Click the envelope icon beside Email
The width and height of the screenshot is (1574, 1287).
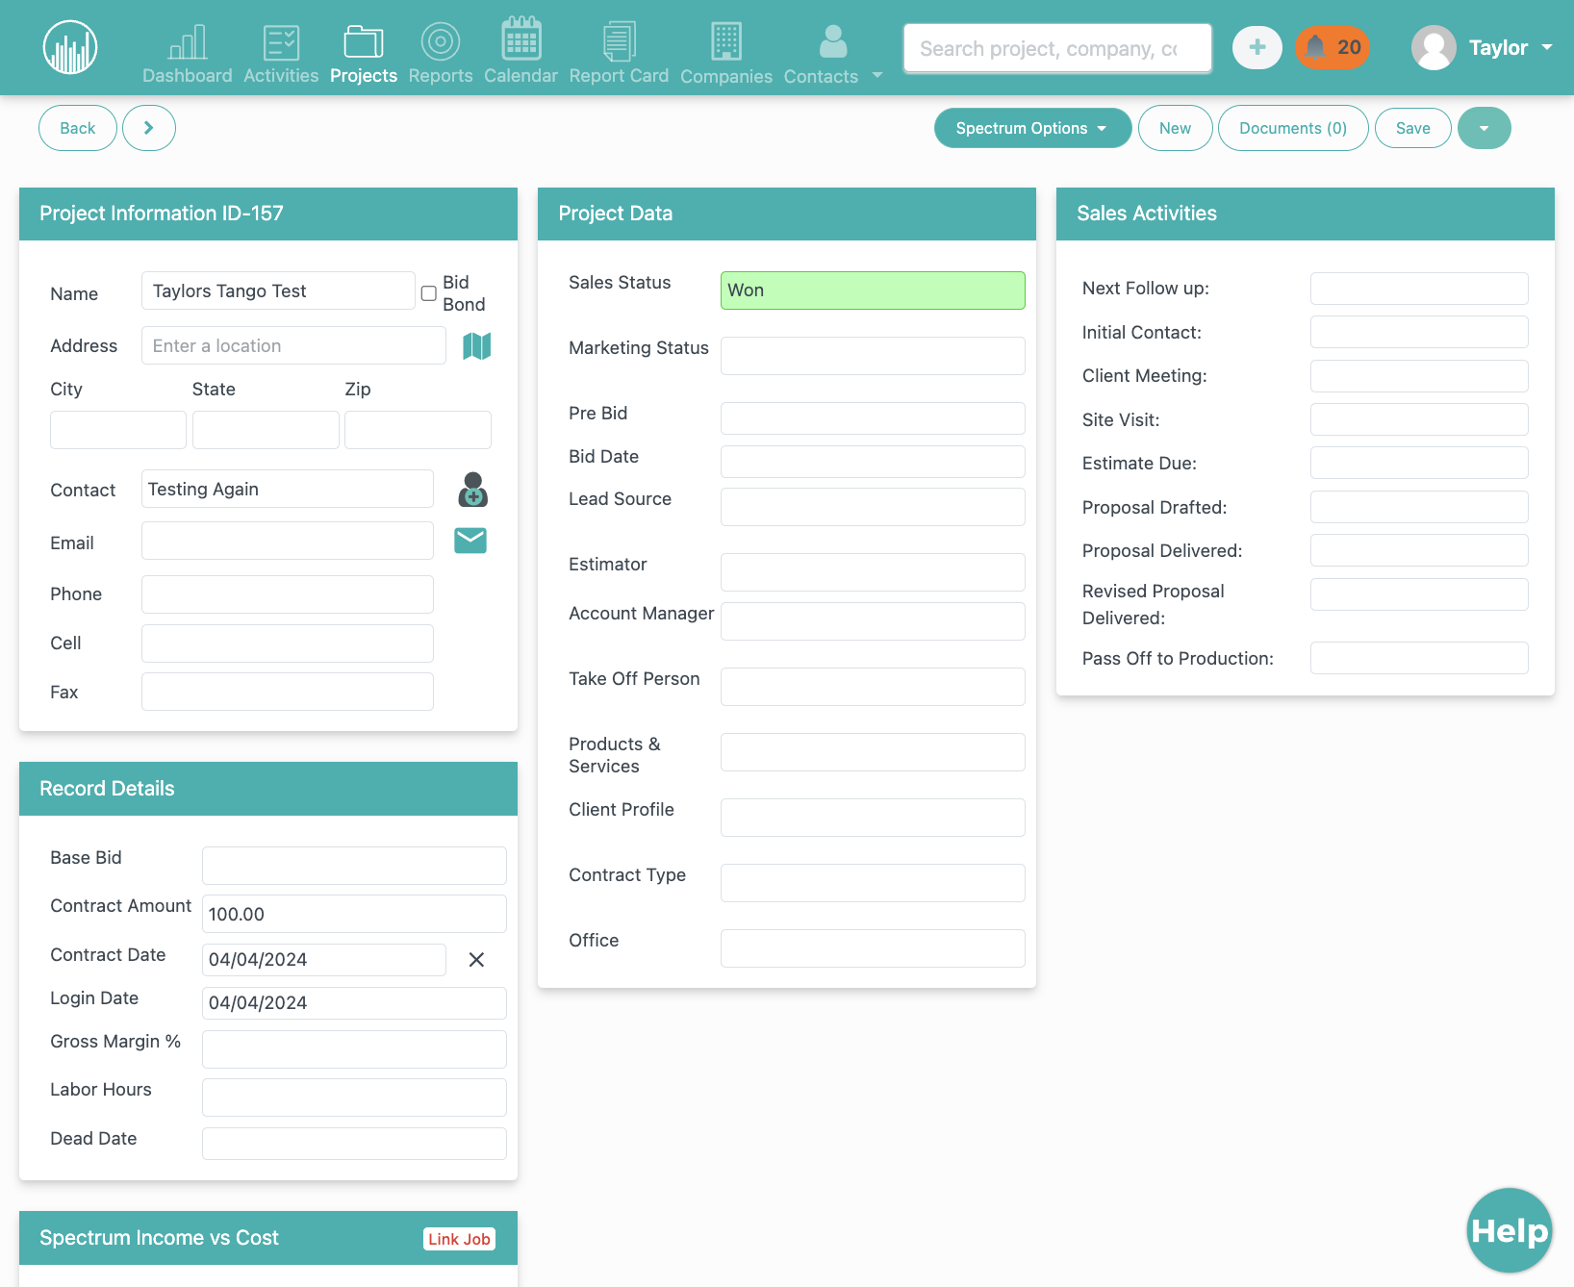[x=470, y=541]
